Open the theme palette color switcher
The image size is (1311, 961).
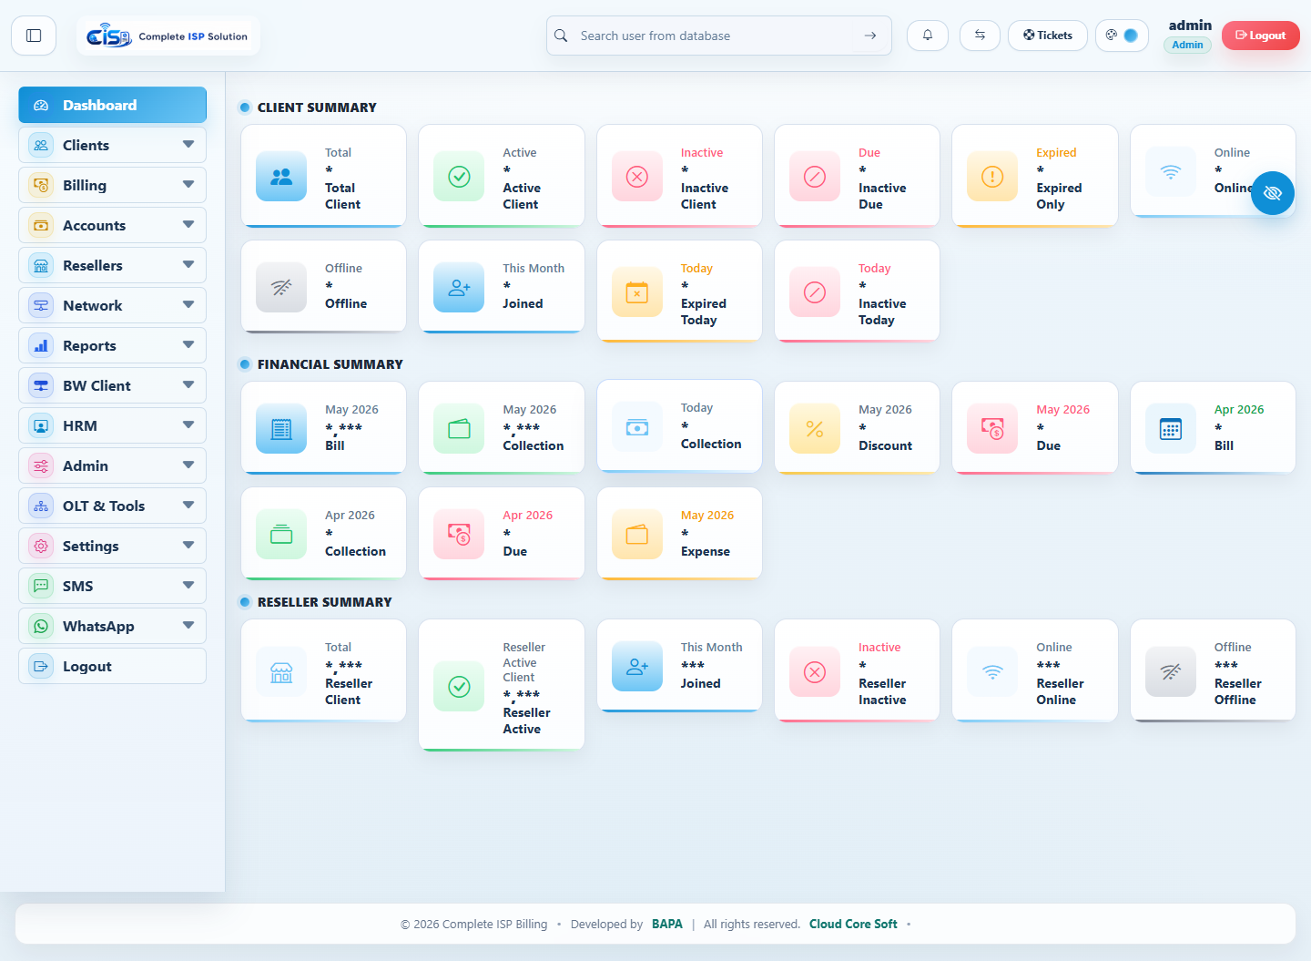pyautogui.click(x=1122, y=36)
